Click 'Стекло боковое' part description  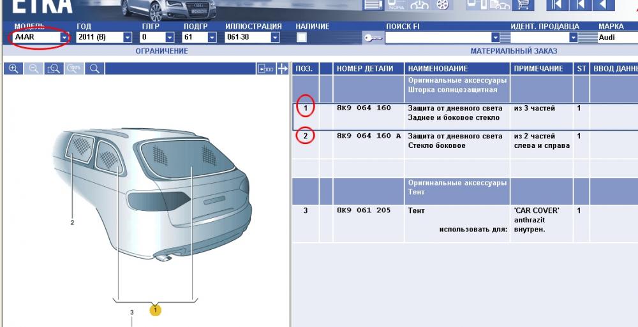[x=436, y=145]
